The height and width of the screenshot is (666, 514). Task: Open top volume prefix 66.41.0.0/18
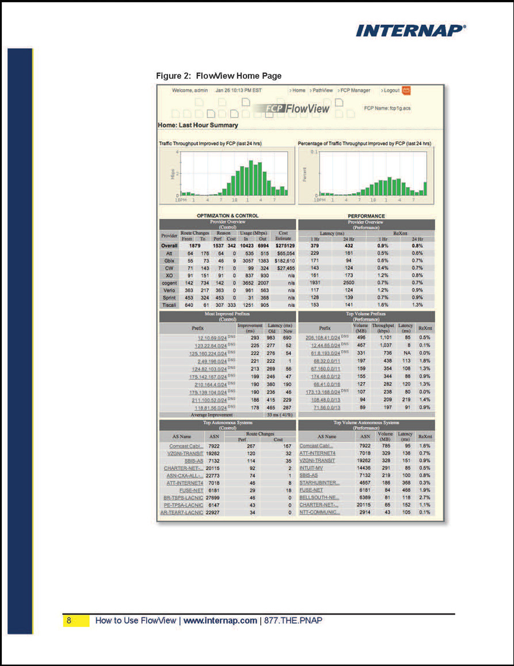point(327,384)
